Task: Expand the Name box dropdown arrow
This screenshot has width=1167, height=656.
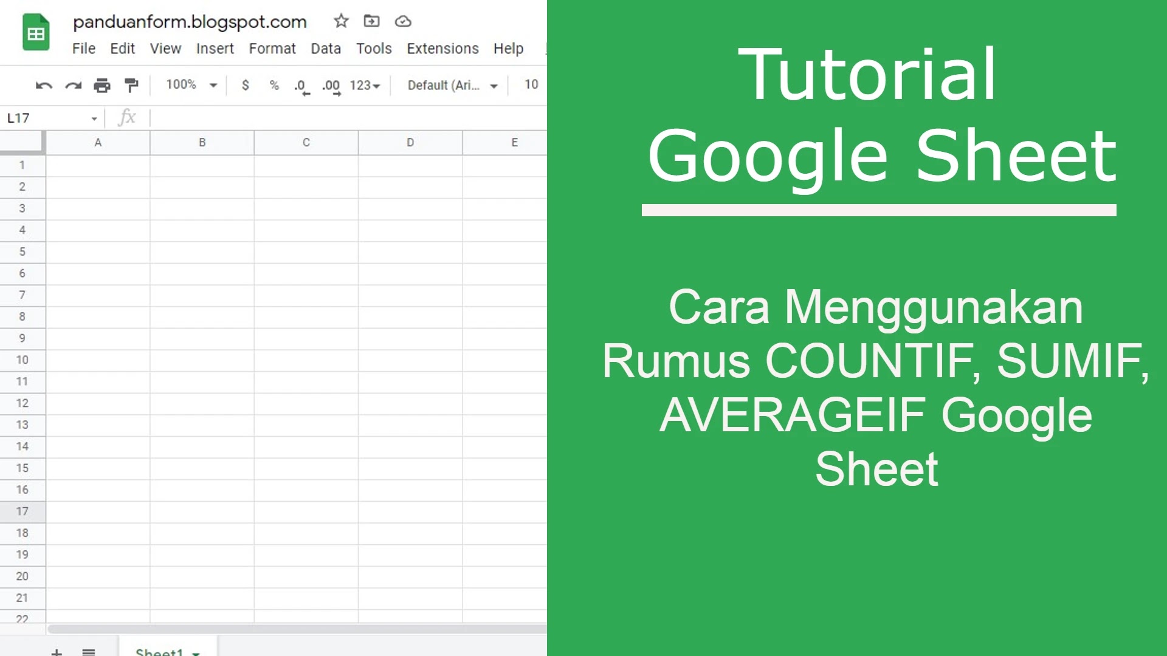Action: point(94,118)
